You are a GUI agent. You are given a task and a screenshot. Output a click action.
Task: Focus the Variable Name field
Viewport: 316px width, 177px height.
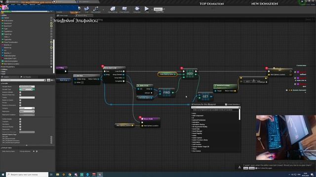click(x=27, y=87)
